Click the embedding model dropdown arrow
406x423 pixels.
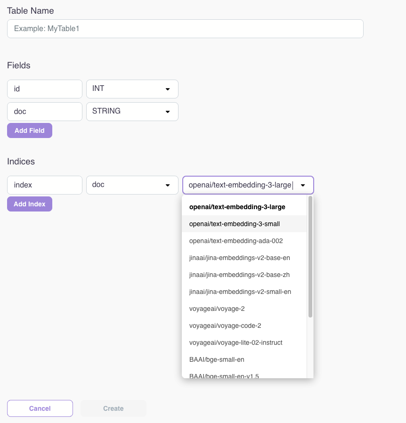click(303, 186)
